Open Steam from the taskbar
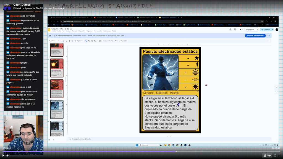This screenshot has height=159, width=283. point(173,145)
